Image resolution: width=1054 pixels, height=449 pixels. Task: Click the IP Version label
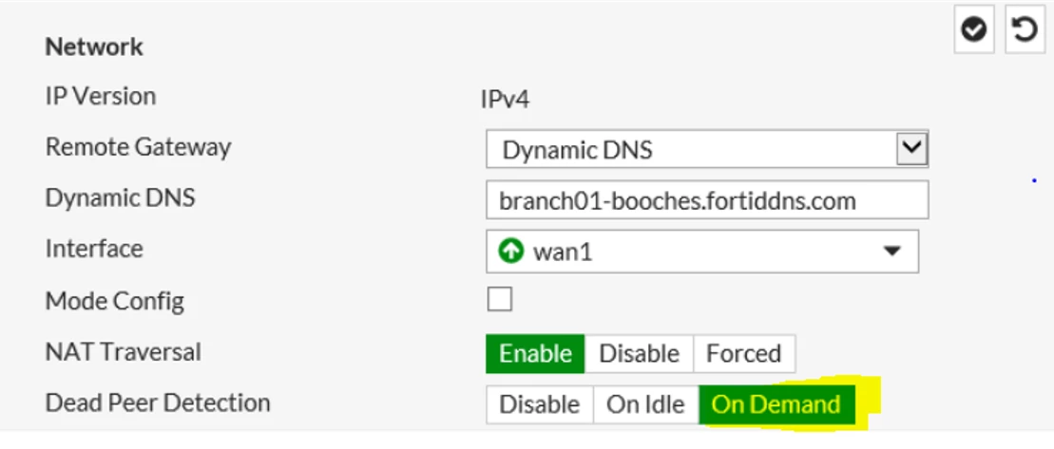[x=101, y=96]
